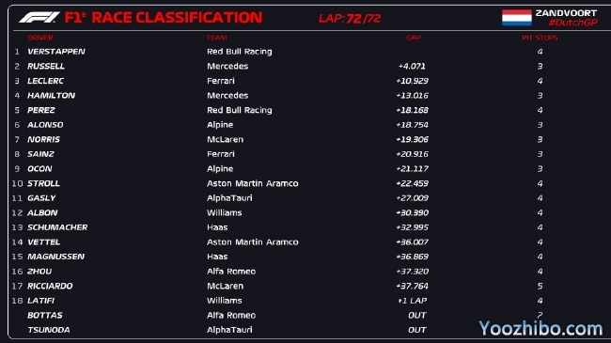The height and width of the screenshot is (343, 611).
Task: Open the Yoozhibo.com watermark link
Action: coord(540,328)
